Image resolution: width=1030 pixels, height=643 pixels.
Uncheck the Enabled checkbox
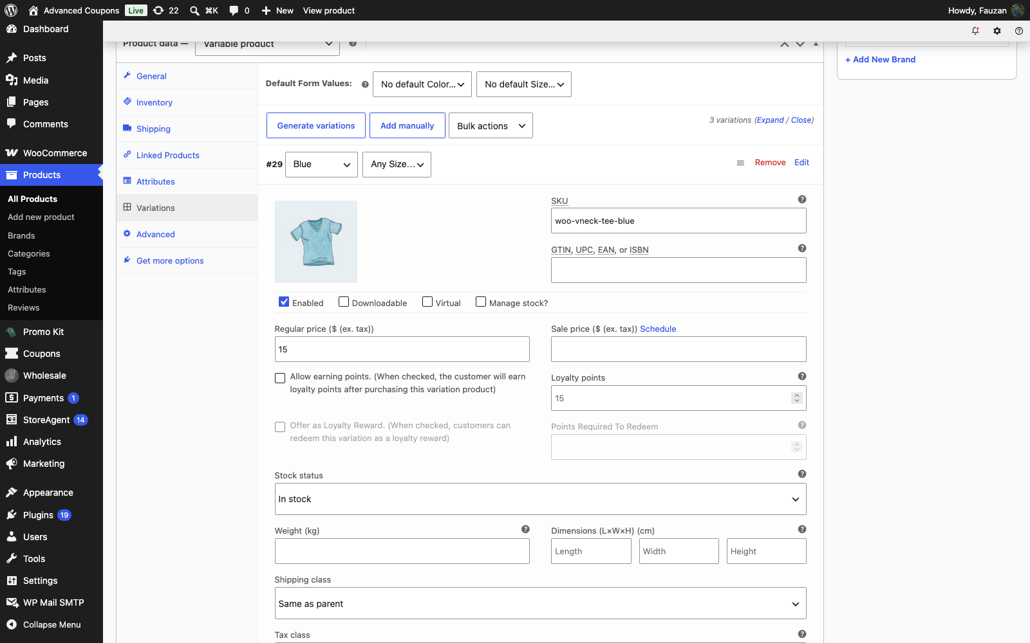[284, 302]
